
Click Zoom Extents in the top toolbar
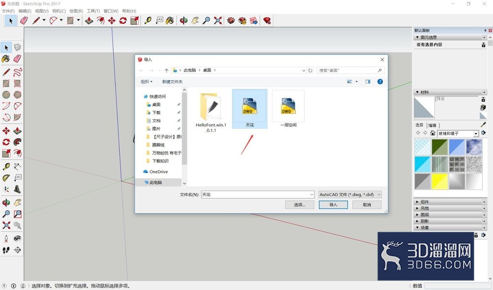click(x=217, y=21)
